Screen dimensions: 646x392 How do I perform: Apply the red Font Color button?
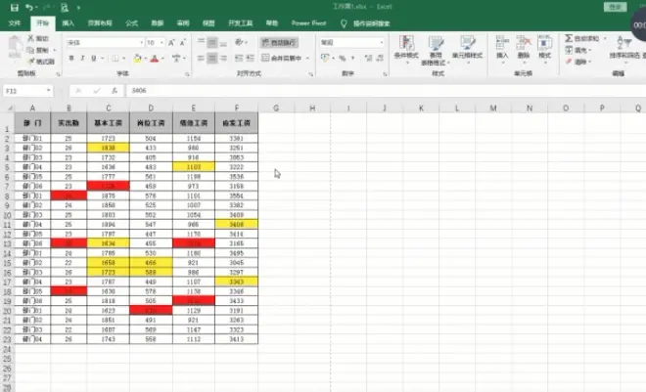pos(155,59)
